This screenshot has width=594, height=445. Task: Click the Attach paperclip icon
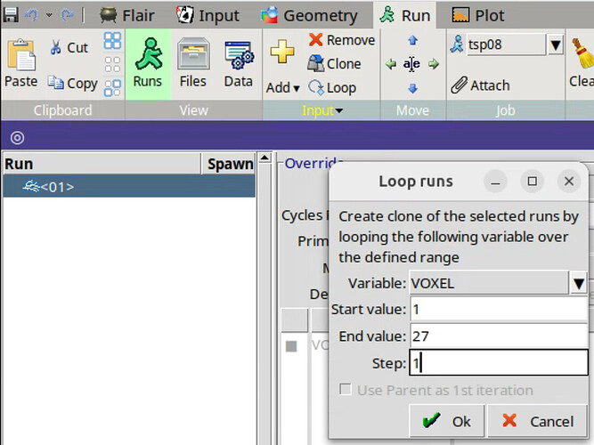click(x=460, y=85)
